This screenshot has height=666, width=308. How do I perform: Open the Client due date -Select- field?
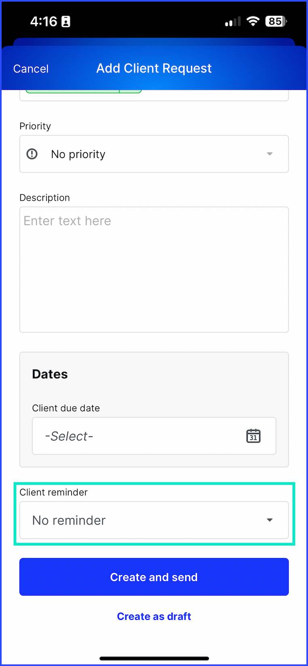point(154,436)
